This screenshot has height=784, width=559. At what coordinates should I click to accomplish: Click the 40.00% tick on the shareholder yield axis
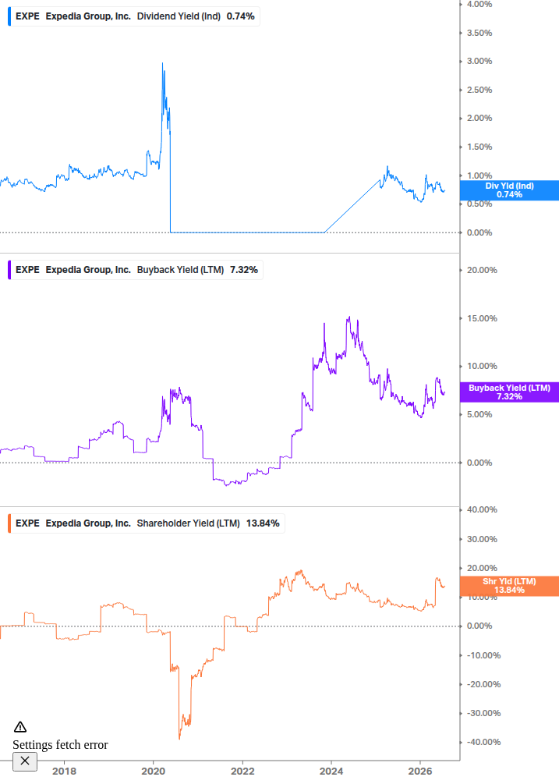[482, 509]
